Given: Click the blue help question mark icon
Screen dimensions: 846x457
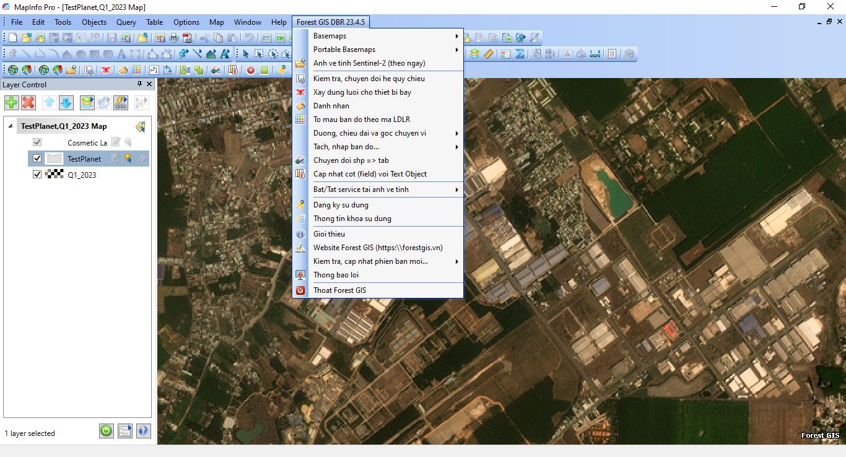Looking at the screenshot, I should (144, 430).
